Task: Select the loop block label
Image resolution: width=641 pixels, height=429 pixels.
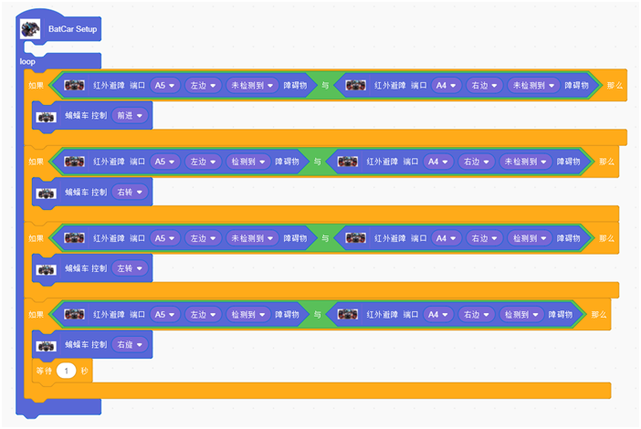Action: [28, 61]
